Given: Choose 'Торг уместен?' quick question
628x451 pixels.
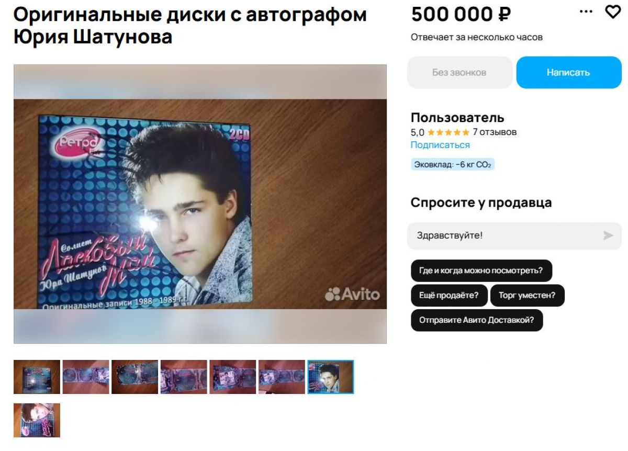Looking at the screenshot, I should pos(527,295).
